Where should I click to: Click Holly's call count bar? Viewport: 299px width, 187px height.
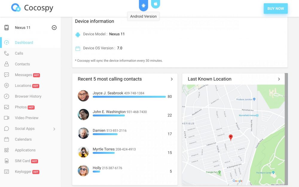[96, 171]
